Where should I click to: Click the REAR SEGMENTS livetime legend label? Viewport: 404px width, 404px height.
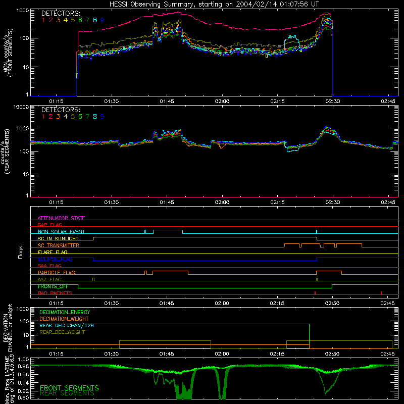click(67, 393)
